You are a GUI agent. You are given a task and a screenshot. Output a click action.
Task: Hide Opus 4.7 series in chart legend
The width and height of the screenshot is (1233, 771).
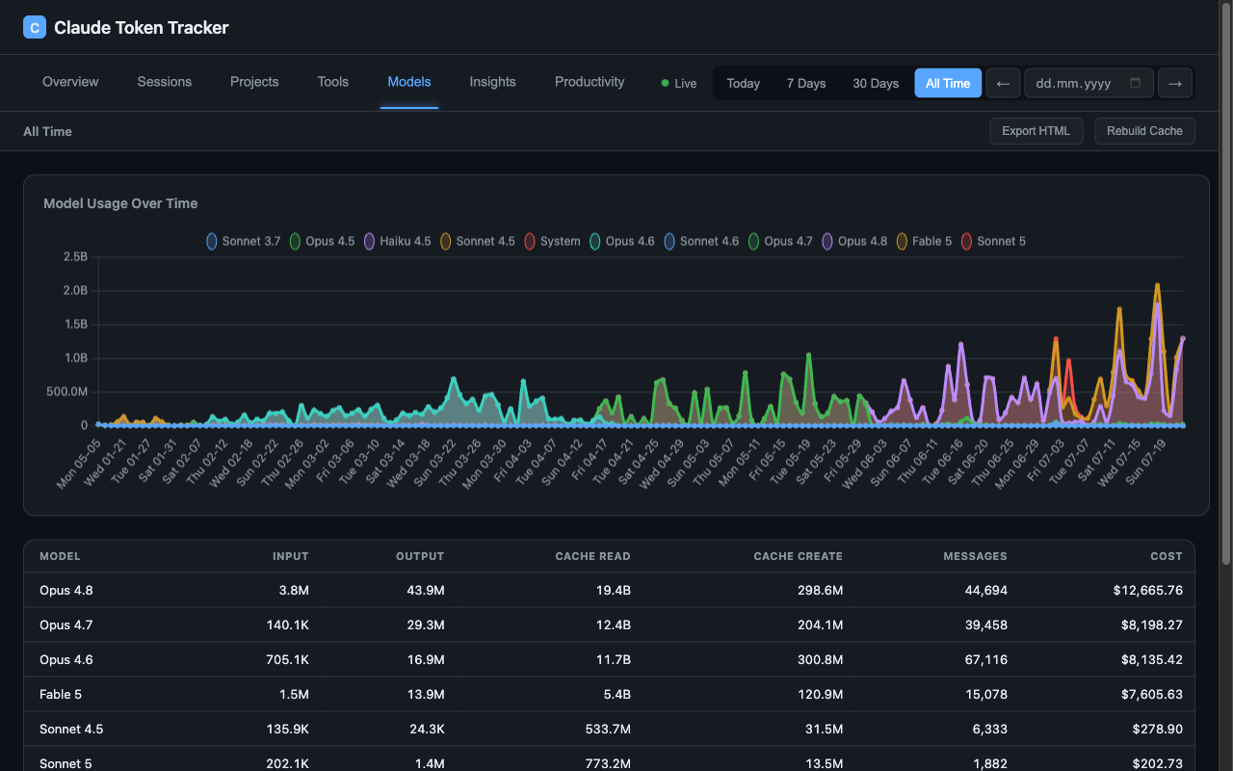(x=780, y=241)
